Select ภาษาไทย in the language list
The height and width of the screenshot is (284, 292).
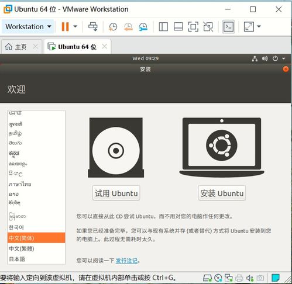tap(36, 184)
